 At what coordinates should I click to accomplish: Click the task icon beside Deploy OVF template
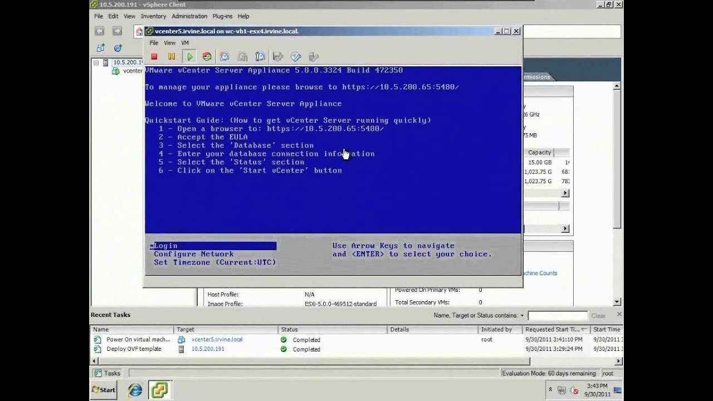(x=97, y=349)
